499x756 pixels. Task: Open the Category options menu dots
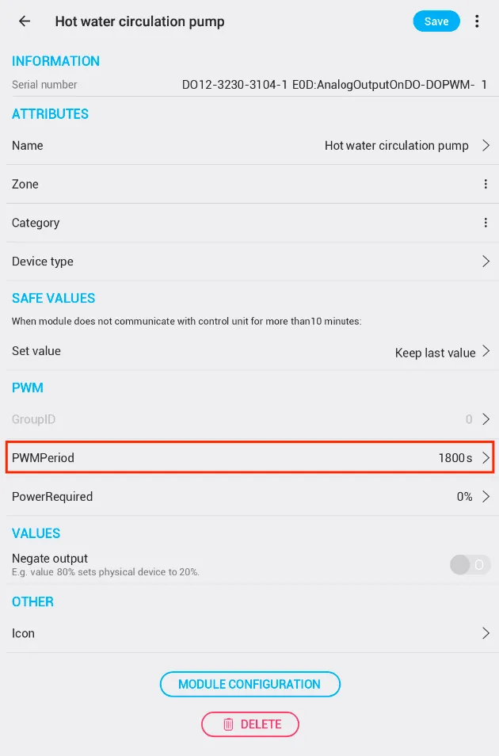point(486,223)
